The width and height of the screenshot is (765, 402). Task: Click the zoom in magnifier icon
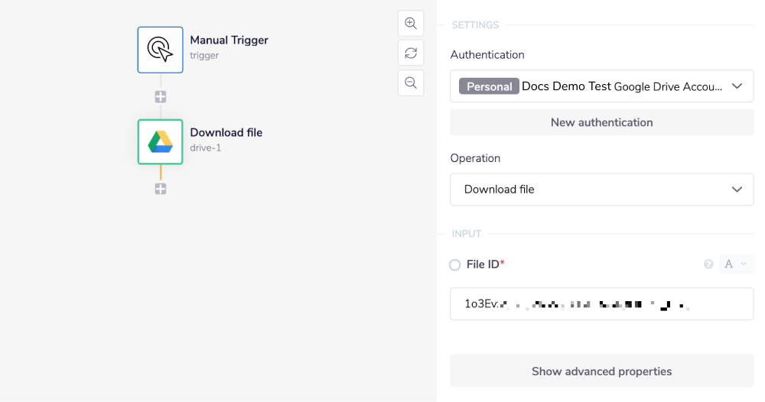(411, 24)
